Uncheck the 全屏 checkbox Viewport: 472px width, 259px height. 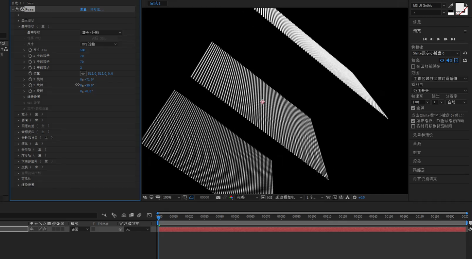coord(413,108)
